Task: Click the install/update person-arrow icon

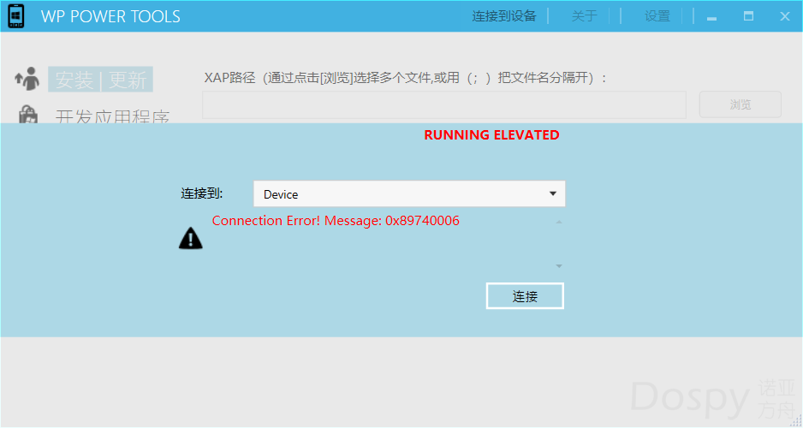Action: coord(27,79)
